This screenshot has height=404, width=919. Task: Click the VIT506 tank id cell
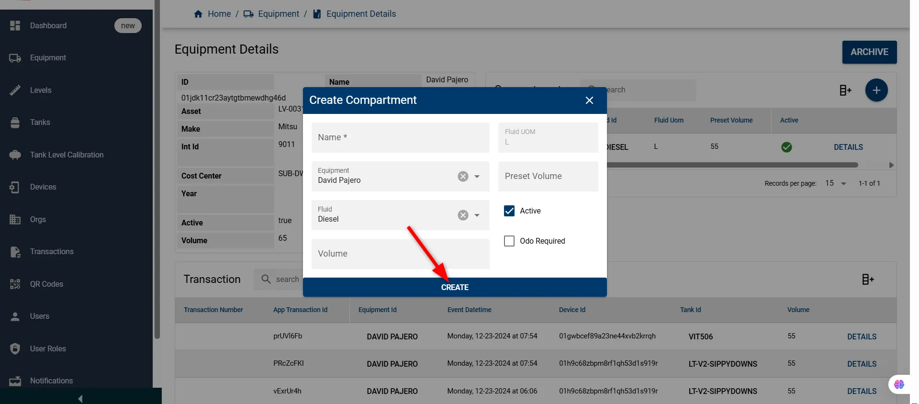point(700,337)
